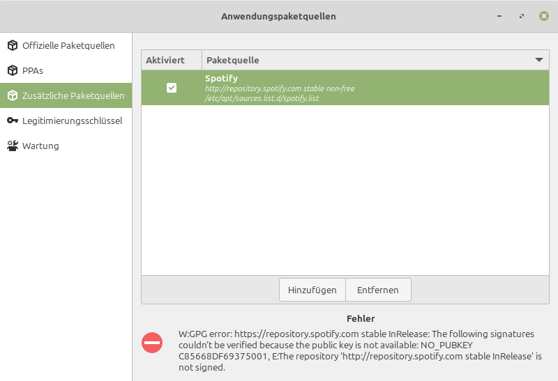The height and width of the screenshot is (381, 558).
Task: Open the Legitimierungsschlüssel section
Action: click(72, 121)
